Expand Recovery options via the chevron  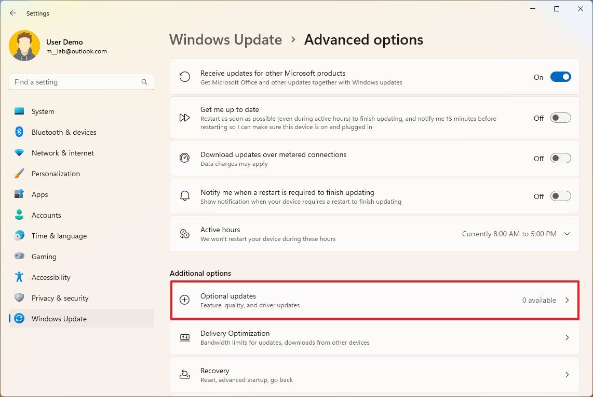click(567, 375)
